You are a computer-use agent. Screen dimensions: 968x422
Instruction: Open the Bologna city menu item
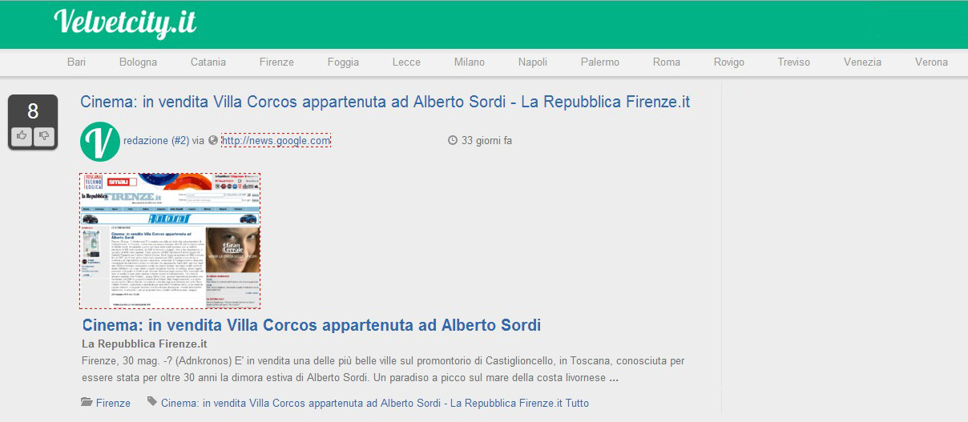[x=138, y=62]
